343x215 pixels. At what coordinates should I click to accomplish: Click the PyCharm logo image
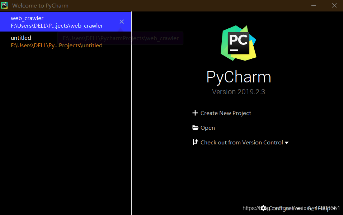point(239,43)
